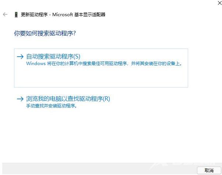Click the (S) shortcut hint of the automatic search option
The image size is (222, 175).
tap(76, 56)
